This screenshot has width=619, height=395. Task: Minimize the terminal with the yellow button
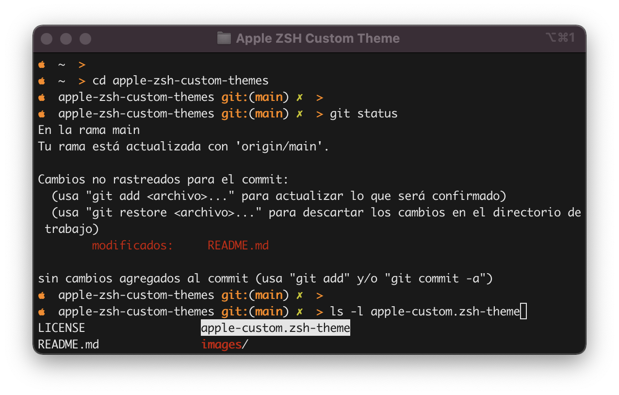[66, 39]
